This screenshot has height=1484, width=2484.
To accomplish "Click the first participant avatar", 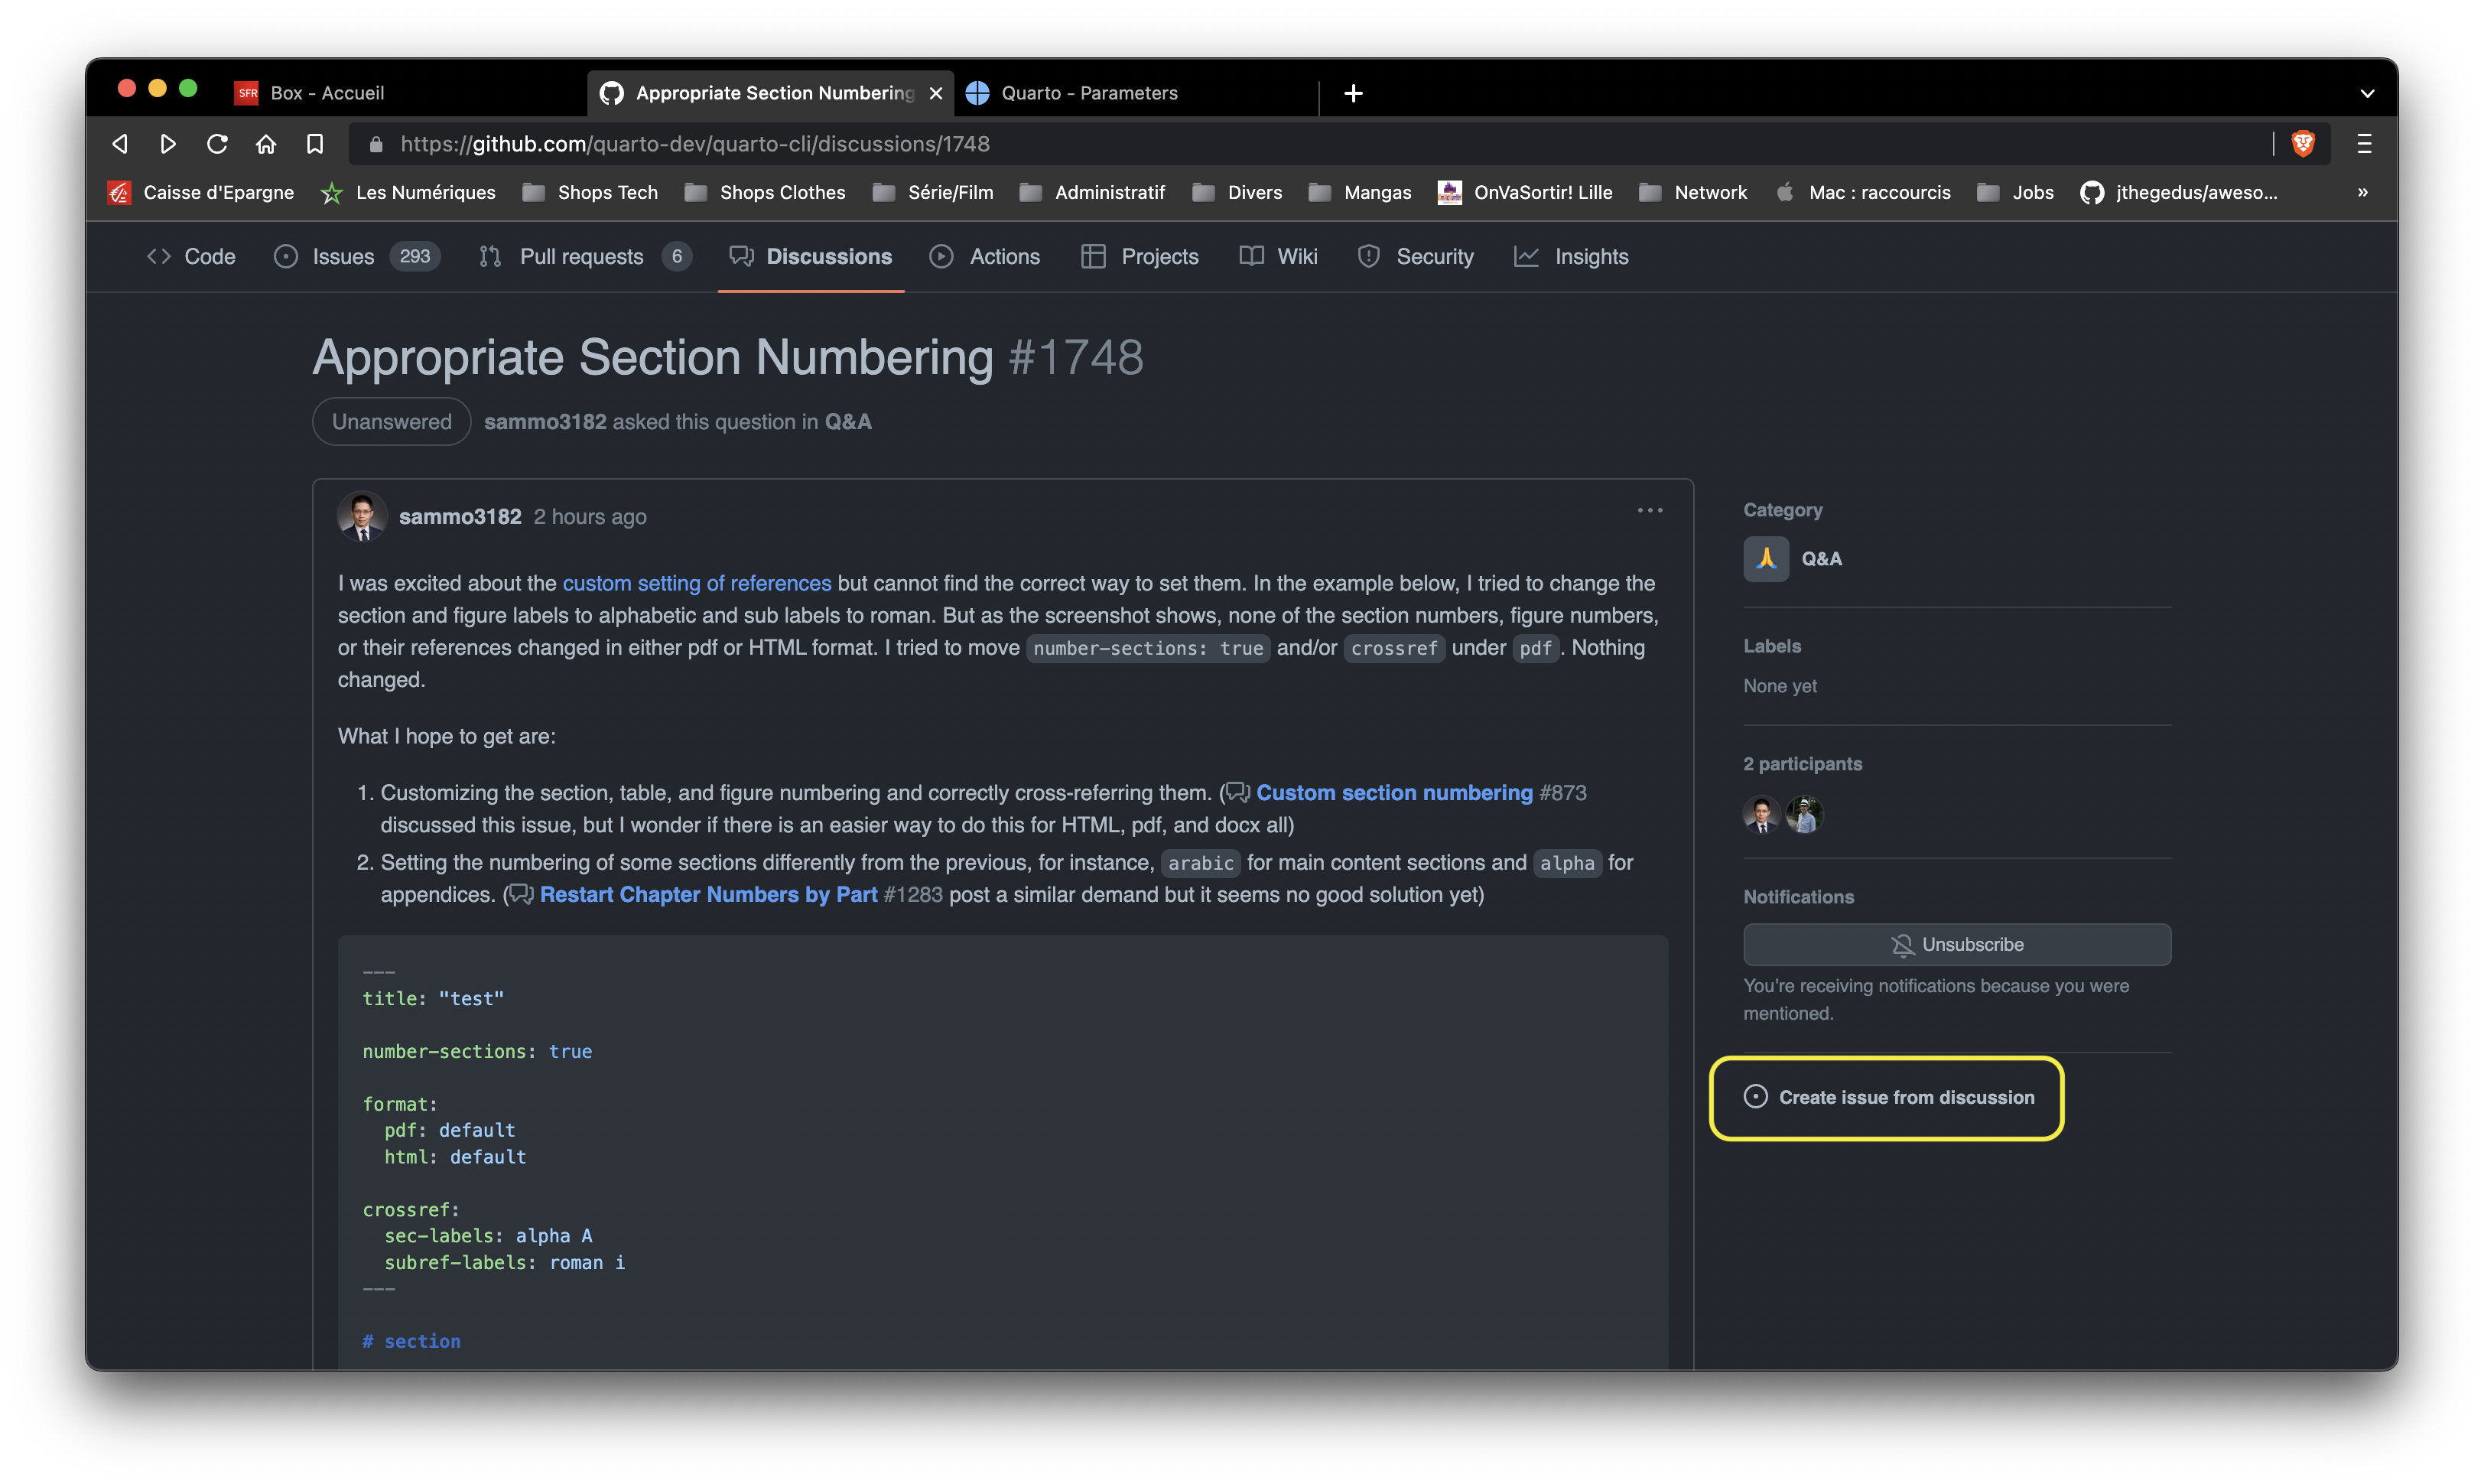I will point(1761,815).
